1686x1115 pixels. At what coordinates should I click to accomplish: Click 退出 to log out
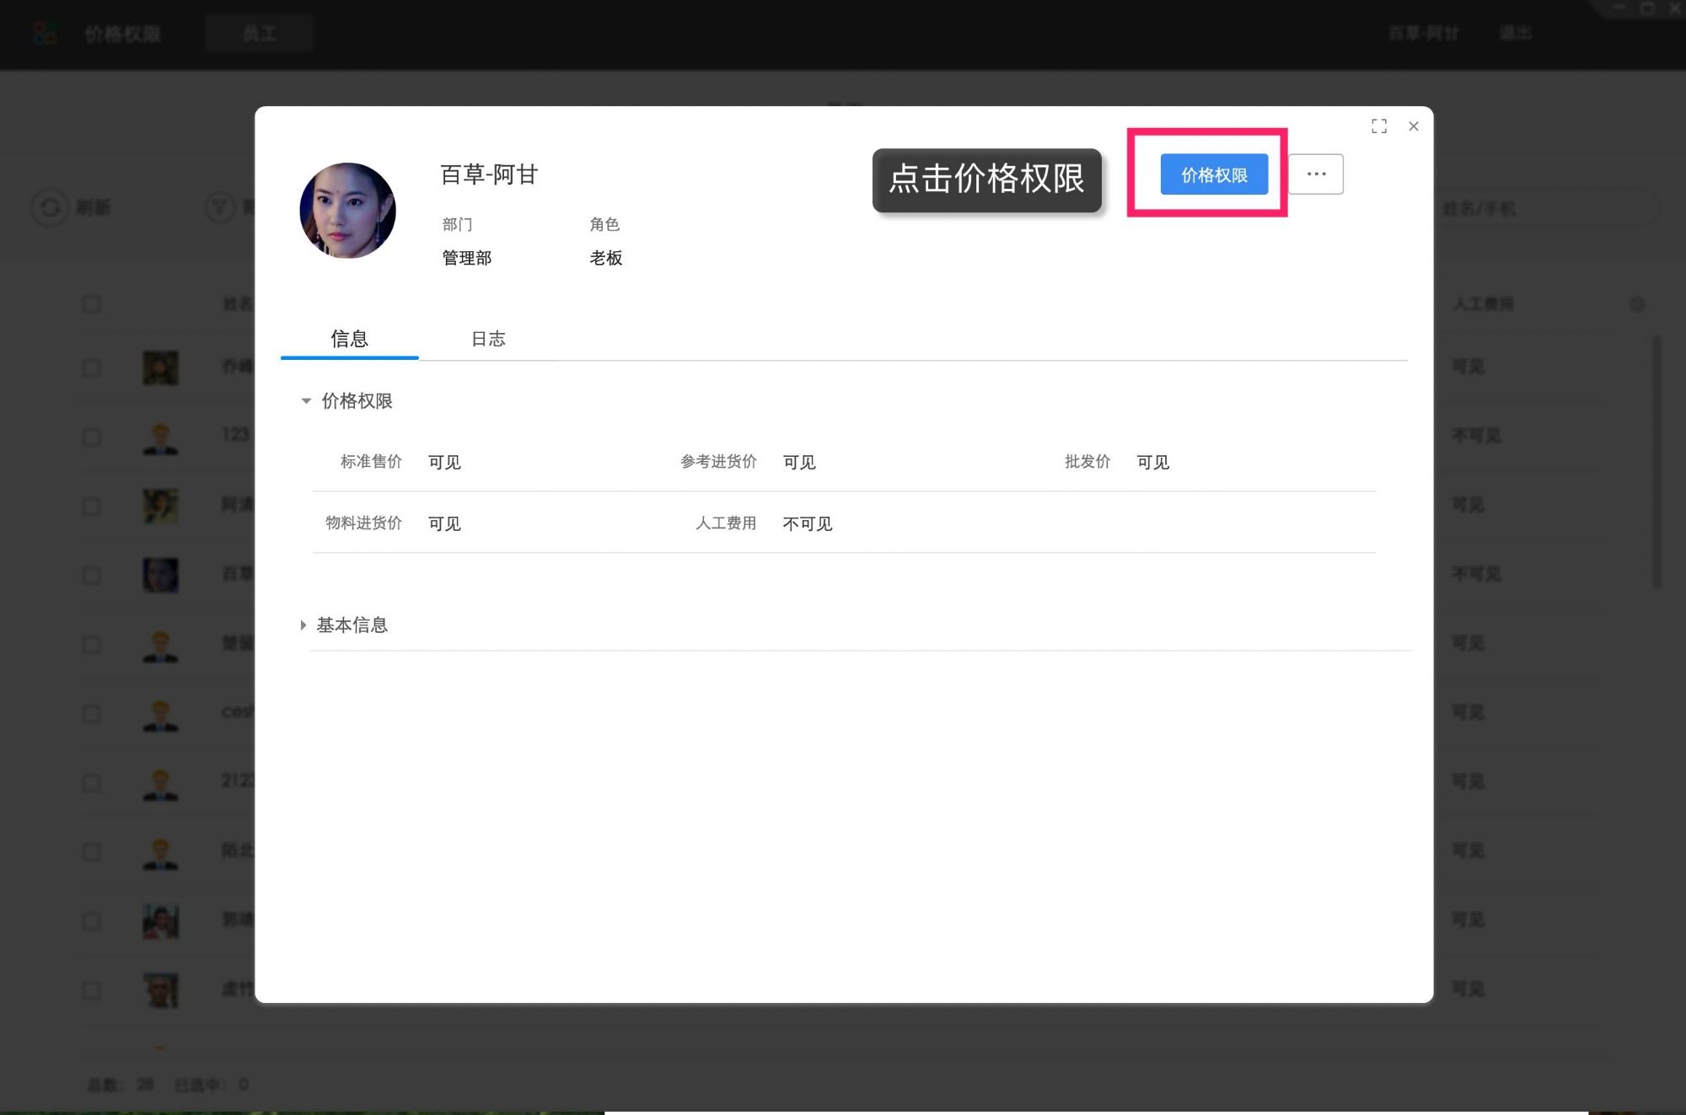click(x=1515, y=33)
